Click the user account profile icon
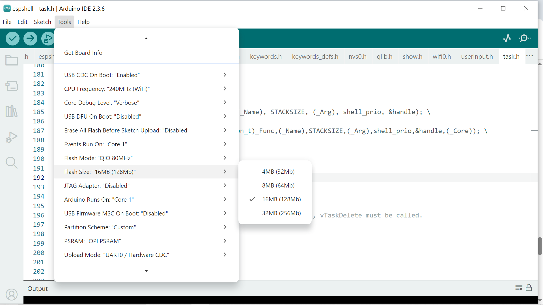This screenshot has width=543, height=305. click(x=12, y=295)
